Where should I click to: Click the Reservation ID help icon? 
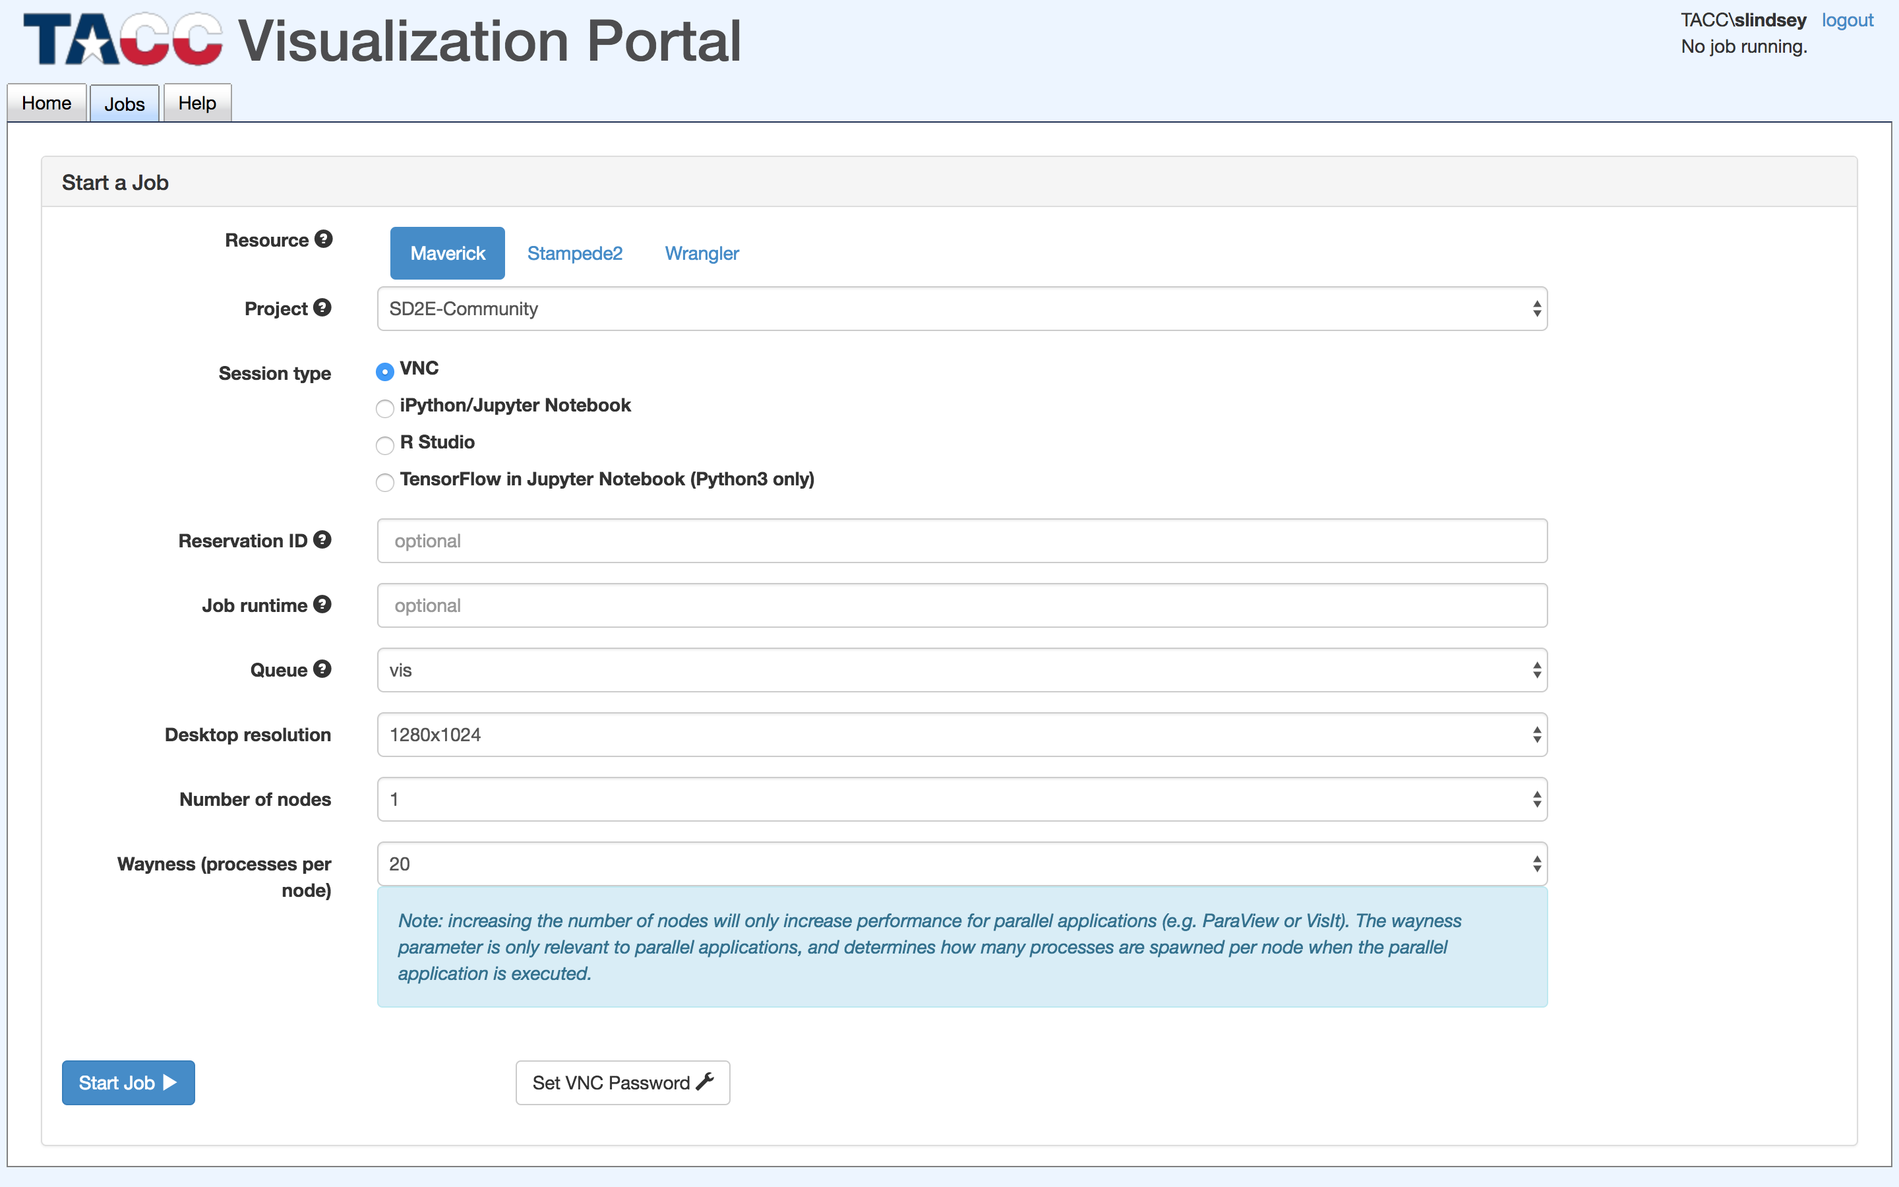[x=322, y=540]
